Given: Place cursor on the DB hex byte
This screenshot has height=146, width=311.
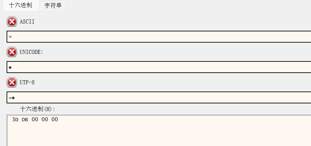Looking at the screenshot, I should point(25,120).
